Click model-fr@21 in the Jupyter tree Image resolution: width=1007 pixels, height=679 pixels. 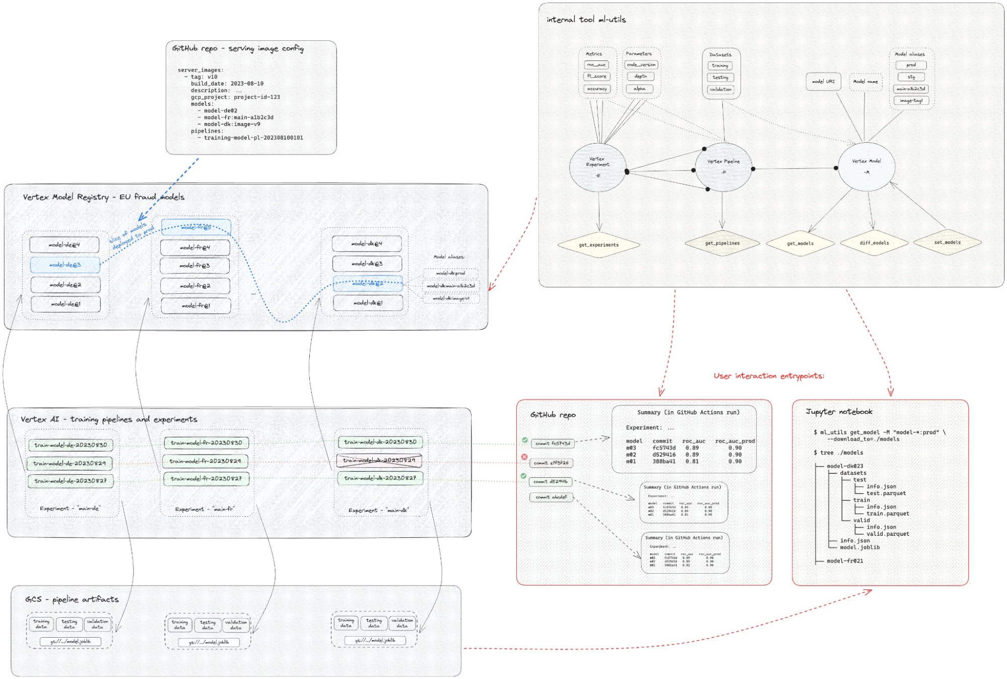point(845,561)
